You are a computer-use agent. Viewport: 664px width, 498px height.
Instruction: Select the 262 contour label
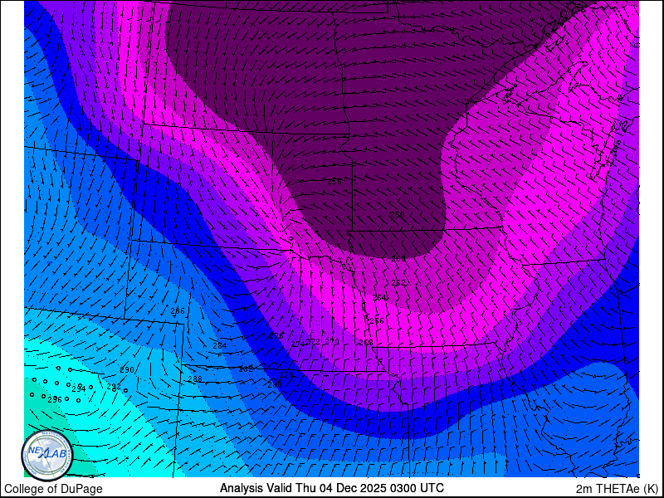tap(398, 282)
